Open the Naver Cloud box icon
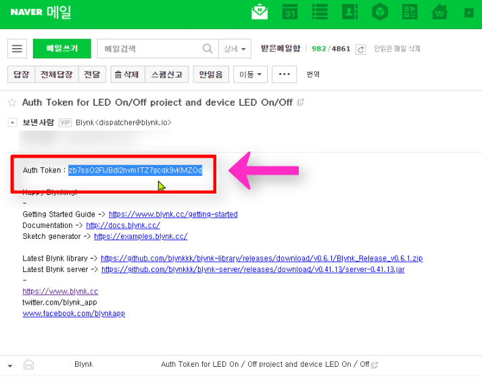Screen dimensions: 482x379 [380, 12]
